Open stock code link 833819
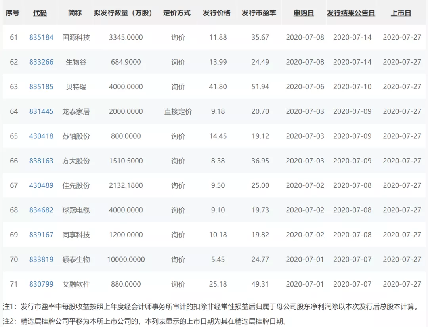428x327 pixels. [x=42, y=260]
